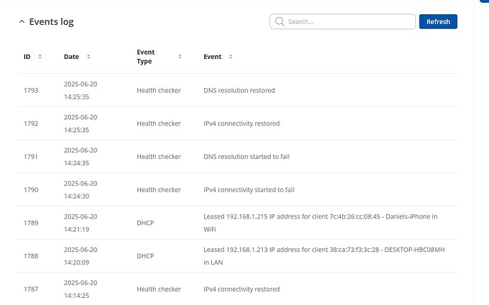Click the Event Type header label
The width and height of the screenshot is (489, 305).
tap(146, 57)
